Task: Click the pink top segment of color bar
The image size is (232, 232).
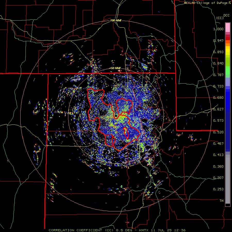Action: click(x=228, y=27)
